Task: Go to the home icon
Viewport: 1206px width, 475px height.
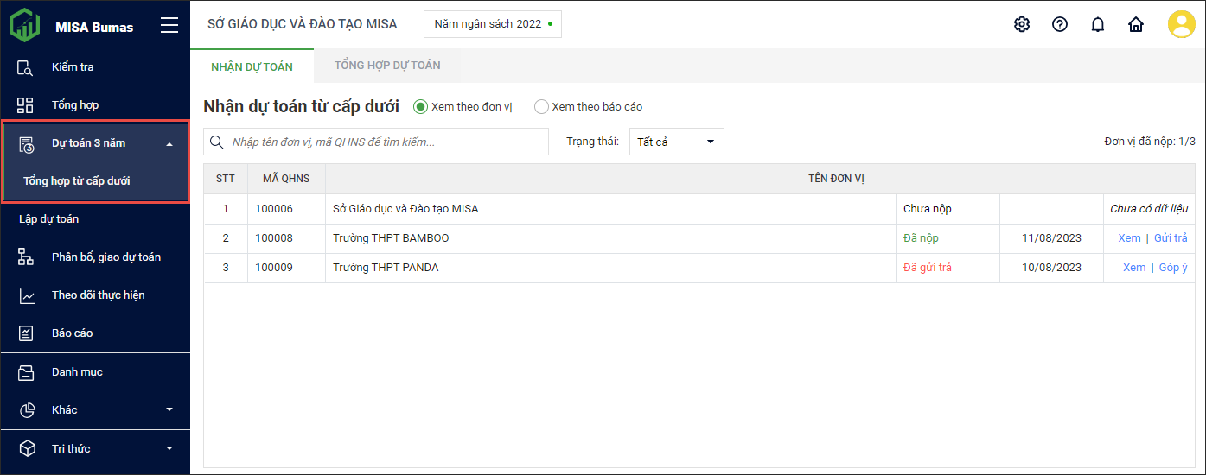Action: click(x=1136, y=24)
